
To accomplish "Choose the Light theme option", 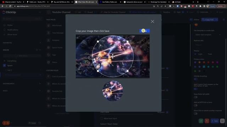I will 198,54.
